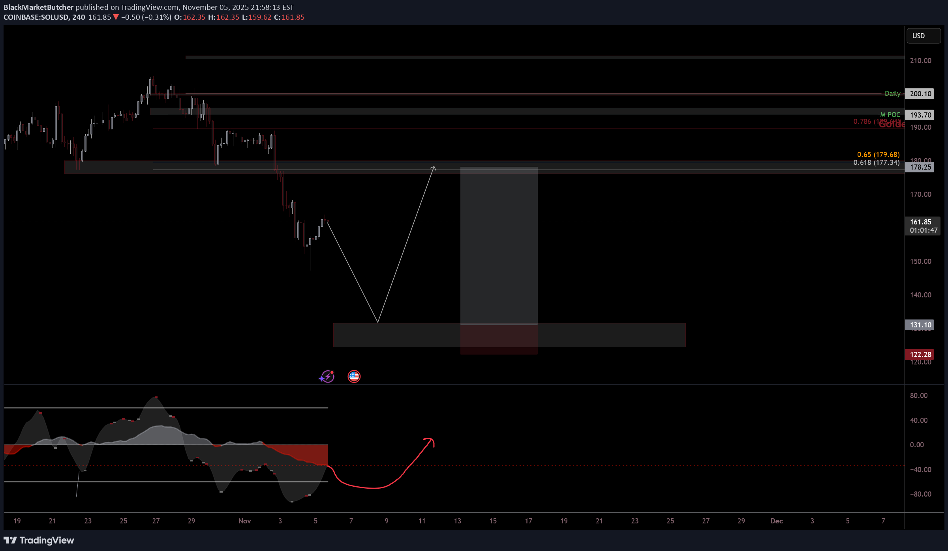This screenshot has height=551, width=948.
Task: Click the 240 timeframe interval label
Action: (79, 17)
